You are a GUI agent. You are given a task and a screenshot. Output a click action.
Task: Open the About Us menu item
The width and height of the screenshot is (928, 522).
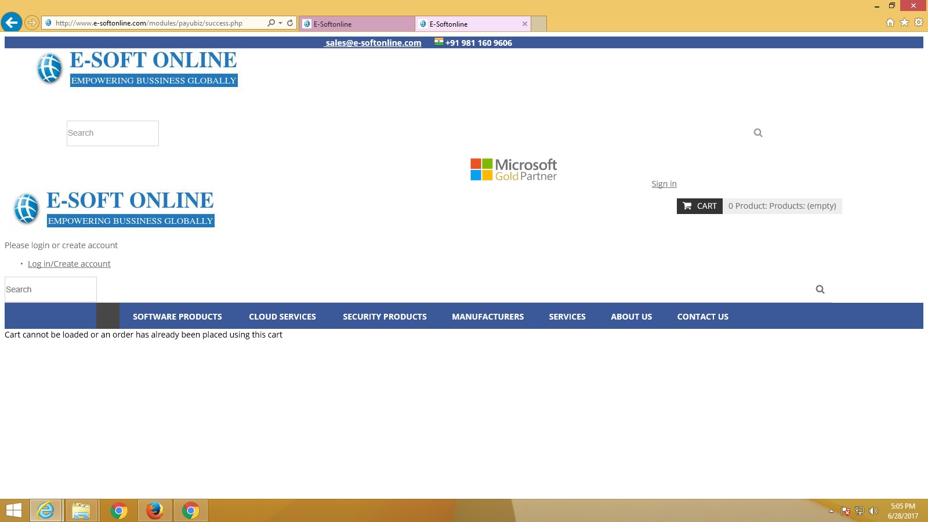[632, 317]
